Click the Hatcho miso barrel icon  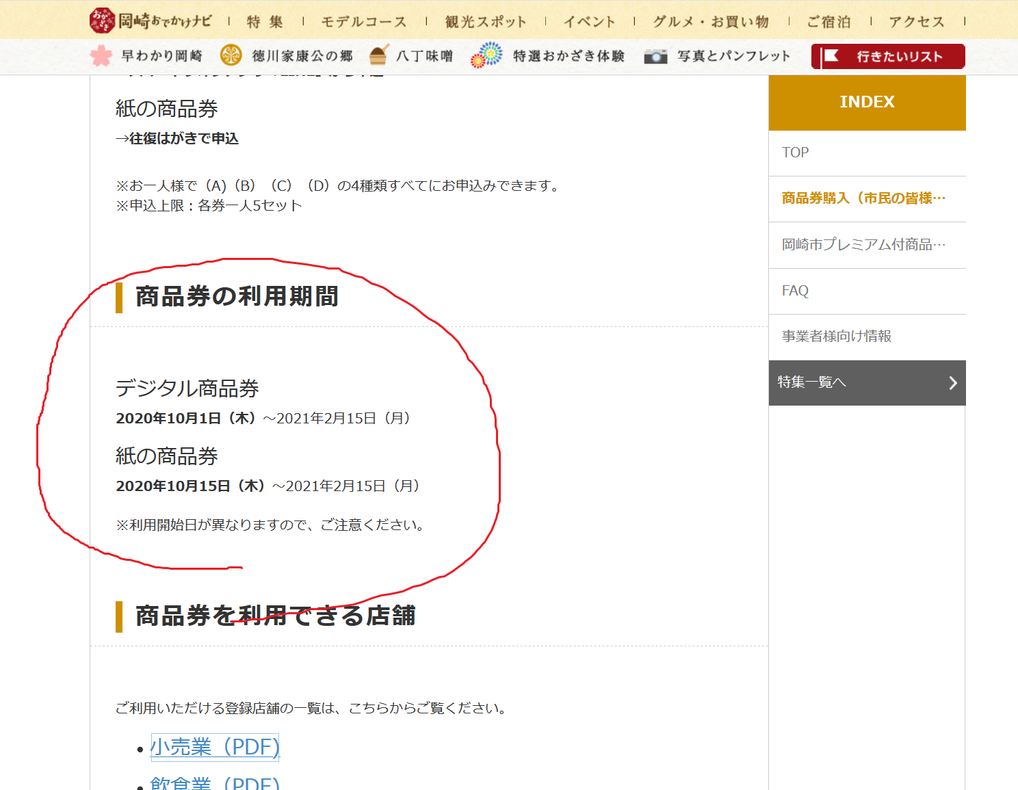pyautogui.click(x=378, y=56)
